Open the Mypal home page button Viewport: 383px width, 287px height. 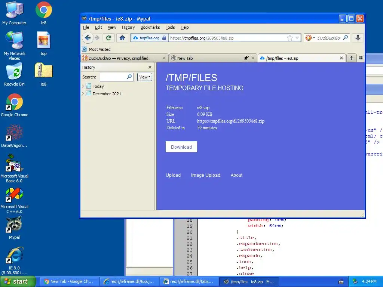pos(122,38)
